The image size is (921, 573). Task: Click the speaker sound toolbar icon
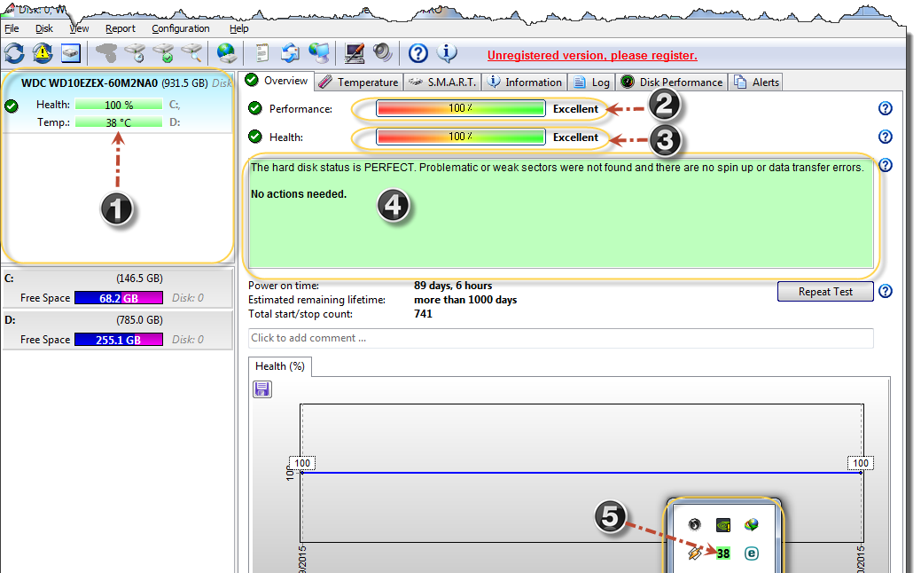[382, 53]
